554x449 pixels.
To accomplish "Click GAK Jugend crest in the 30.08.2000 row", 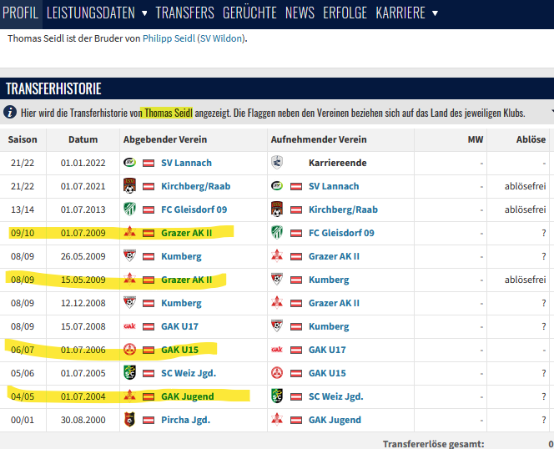I will point(277,420).
